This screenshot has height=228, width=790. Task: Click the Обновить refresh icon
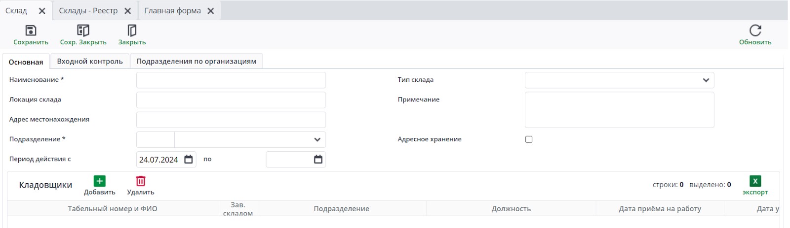coord(755,31)
